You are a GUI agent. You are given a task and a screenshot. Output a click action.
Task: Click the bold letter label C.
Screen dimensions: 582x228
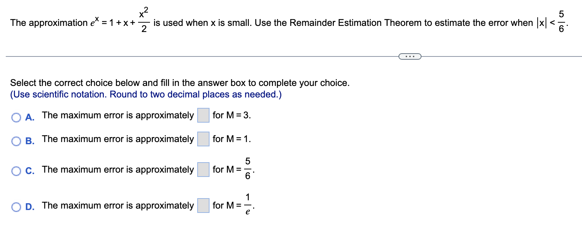click(x=30, y=171)
